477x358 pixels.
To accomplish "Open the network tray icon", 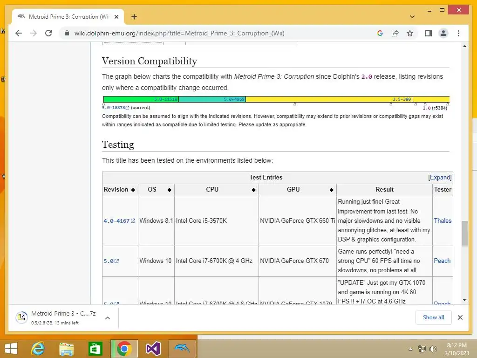I will coord(422,349).
